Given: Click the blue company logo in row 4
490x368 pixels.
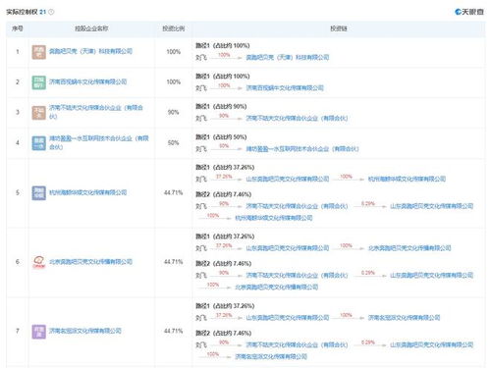Looking at the screenshot, I should coord(38,143).
